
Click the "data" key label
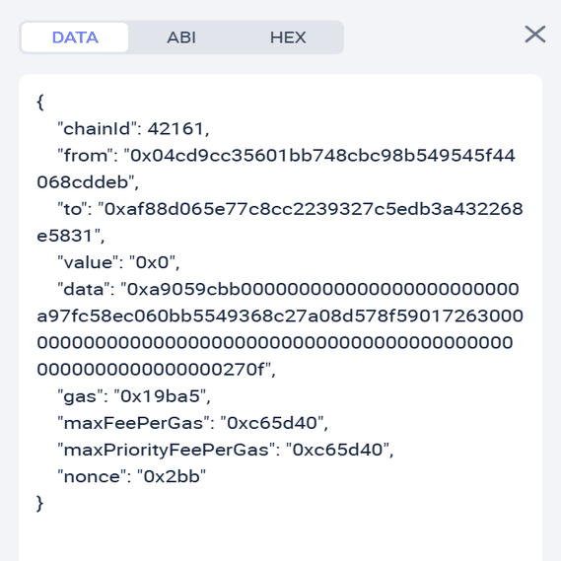tap(84, 289)
